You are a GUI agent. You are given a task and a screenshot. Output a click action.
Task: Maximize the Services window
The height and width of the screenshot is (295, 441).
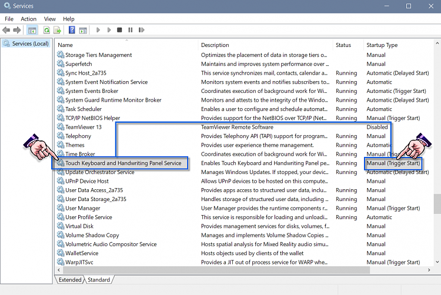[x=409, y=6]
